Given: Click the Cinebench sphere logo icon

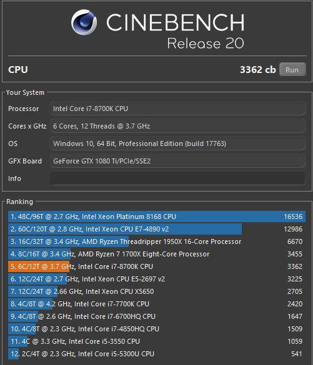Looking at the screenshot, I should click(84, 22).
